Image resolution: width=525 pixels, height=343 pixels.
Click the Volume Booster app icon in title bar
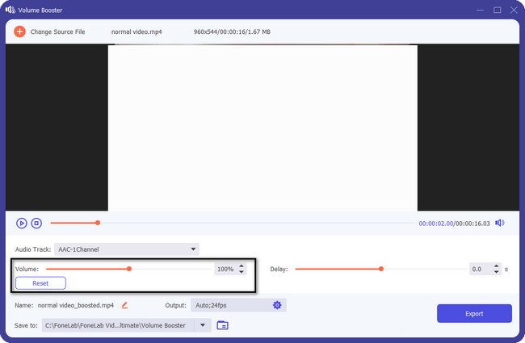pos(10,10)
